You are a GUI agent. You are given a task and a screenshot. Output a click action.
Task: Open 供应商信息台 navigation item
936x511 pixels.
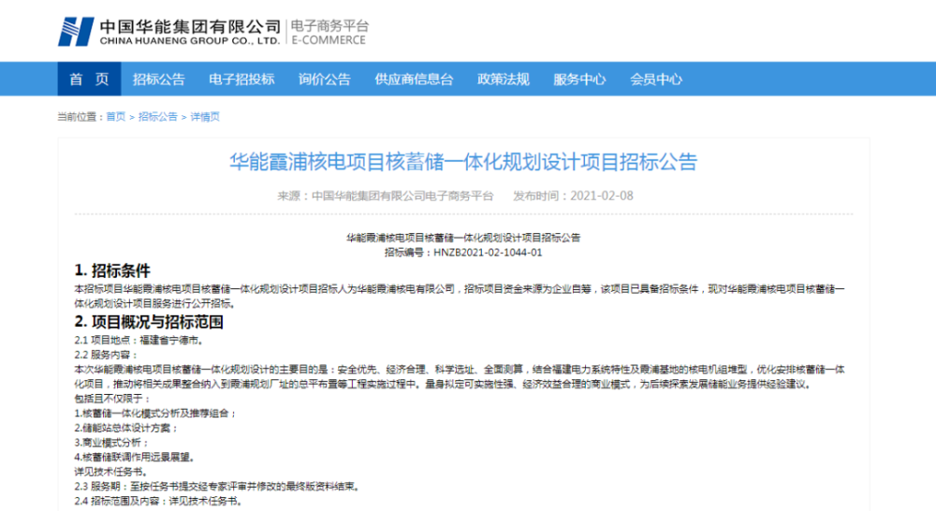(x=415, y=79)
